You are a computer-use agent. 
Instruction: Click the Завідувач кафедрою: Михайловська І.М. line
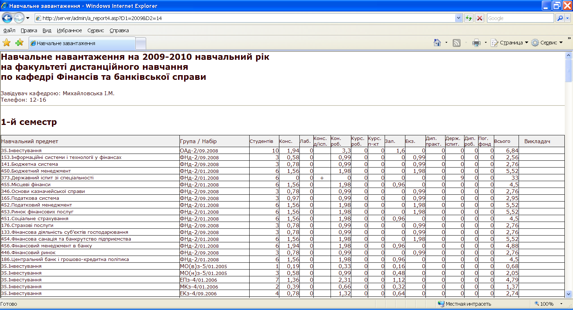click(x=57, y=93)
